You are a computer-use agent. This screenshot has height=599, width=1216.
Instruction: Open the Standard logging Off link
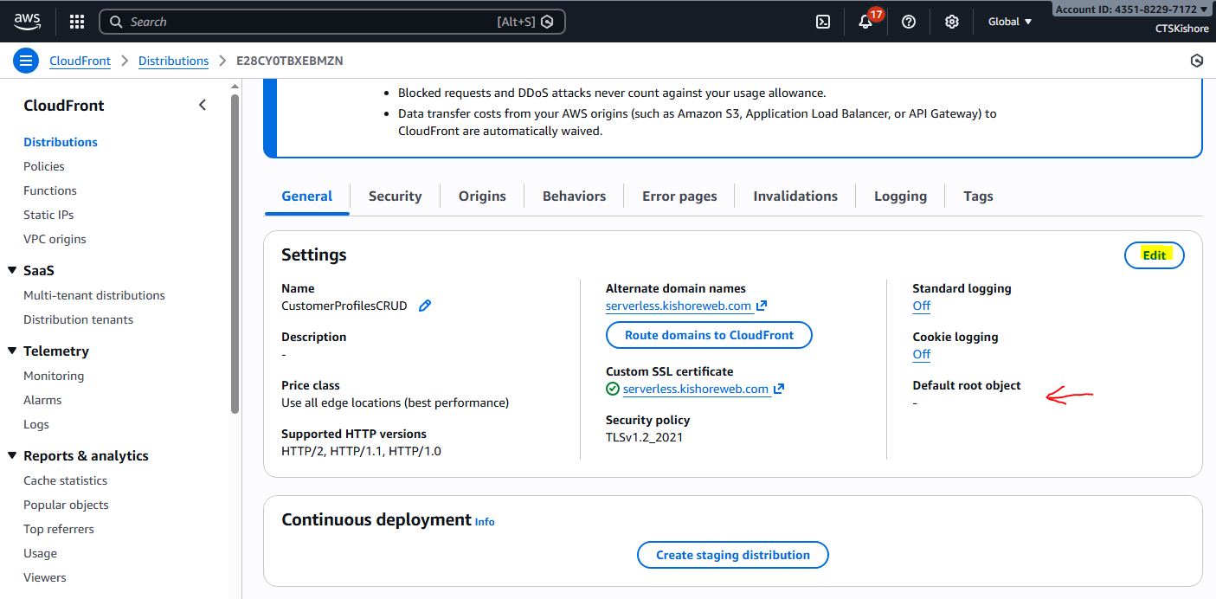point(921,306)
